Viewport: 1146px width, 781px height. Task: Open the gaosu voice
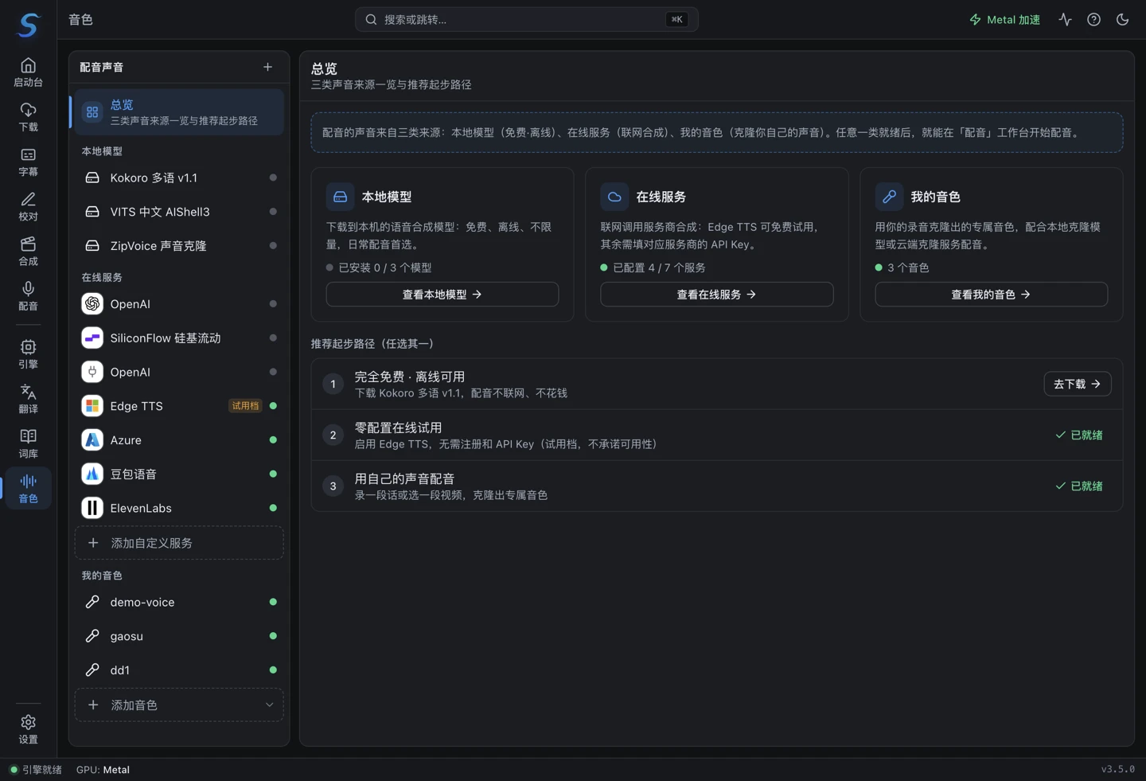tap(179, 636)
